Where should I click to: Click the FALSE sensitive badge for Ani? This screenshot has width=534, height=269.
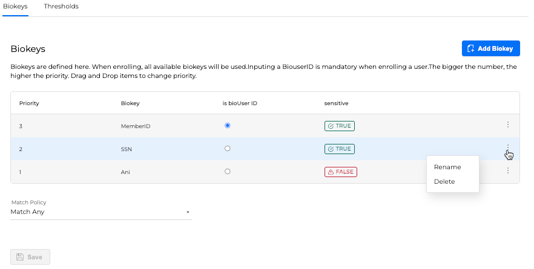click(340, 172)
